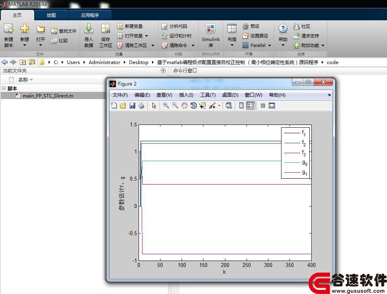Open brush color dropdown arrow

tap(219, 106)
